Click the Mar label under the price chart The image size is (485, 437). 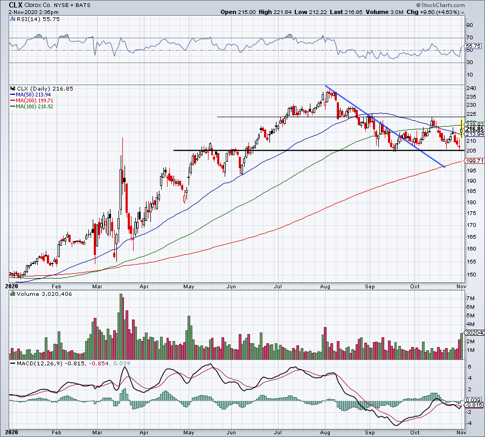[x=97, y=287]
